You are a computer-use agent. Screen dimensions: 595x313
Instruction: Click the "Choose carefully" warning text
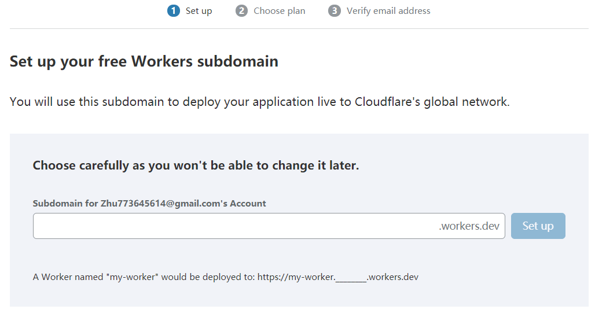point(196,165)
